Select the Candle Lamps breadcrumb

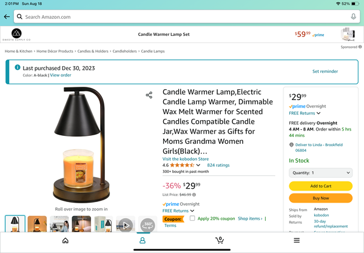(x=153, y=52)
